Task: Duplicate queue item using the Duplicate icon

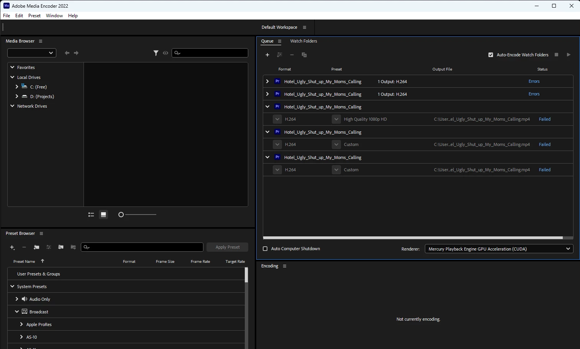Action: pos(304,55)
